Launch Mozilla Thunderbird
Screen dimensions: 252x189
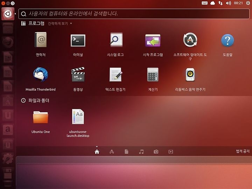point(41,74)
